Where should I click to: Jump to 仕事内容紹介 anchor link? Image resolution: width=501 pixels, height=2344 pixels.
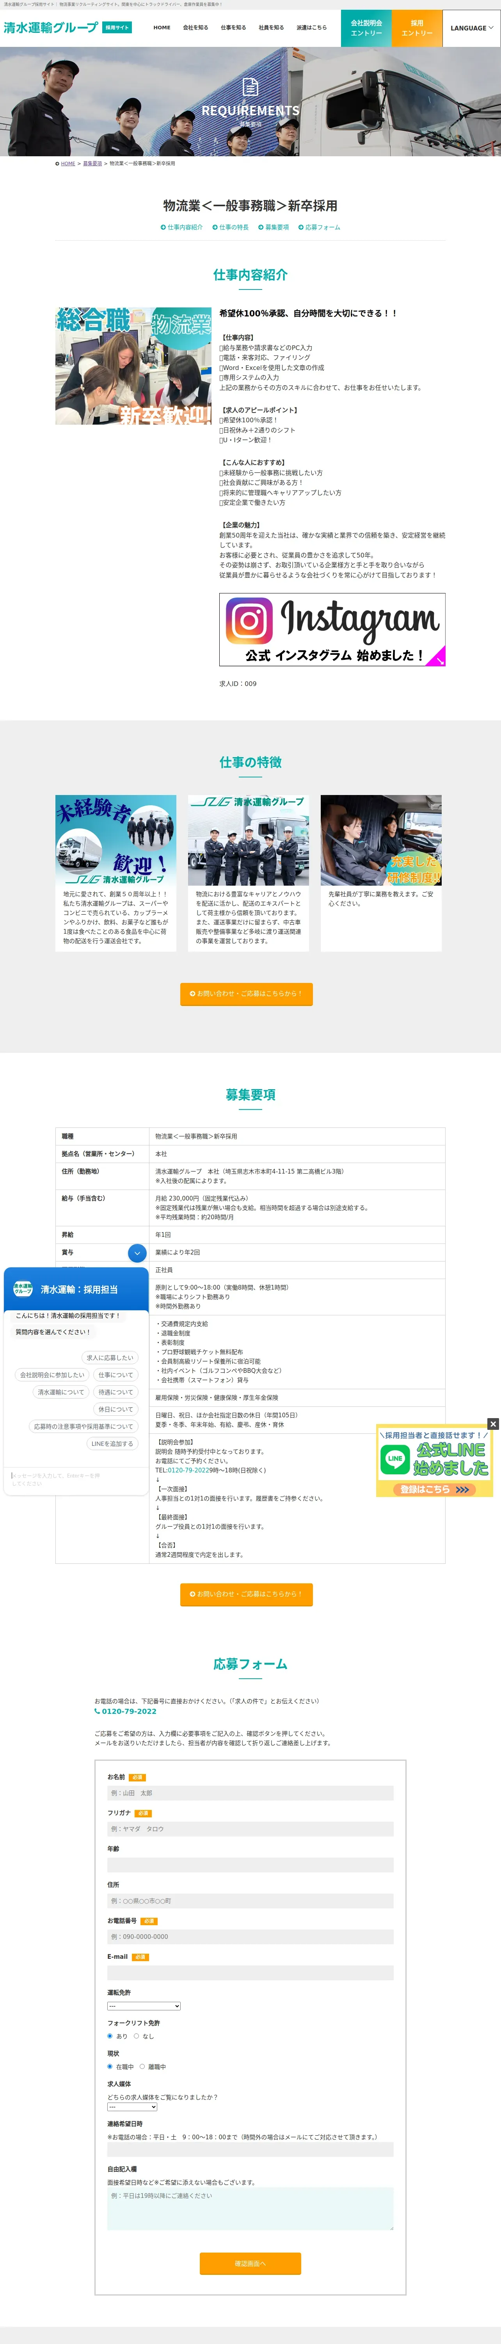pos(182,227)
